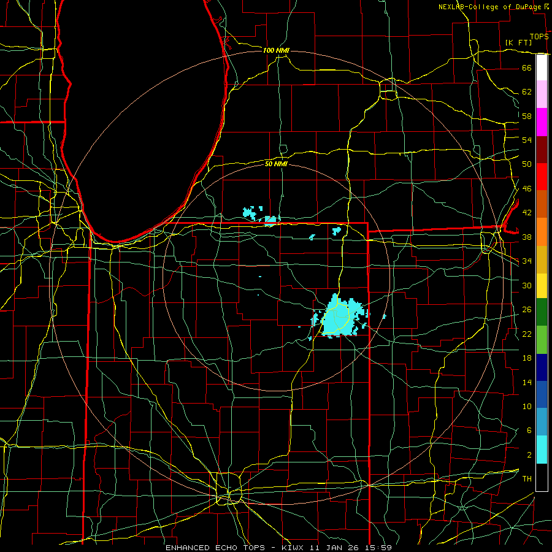
Task: Click the "62" legend value
Action: point(527,92)
